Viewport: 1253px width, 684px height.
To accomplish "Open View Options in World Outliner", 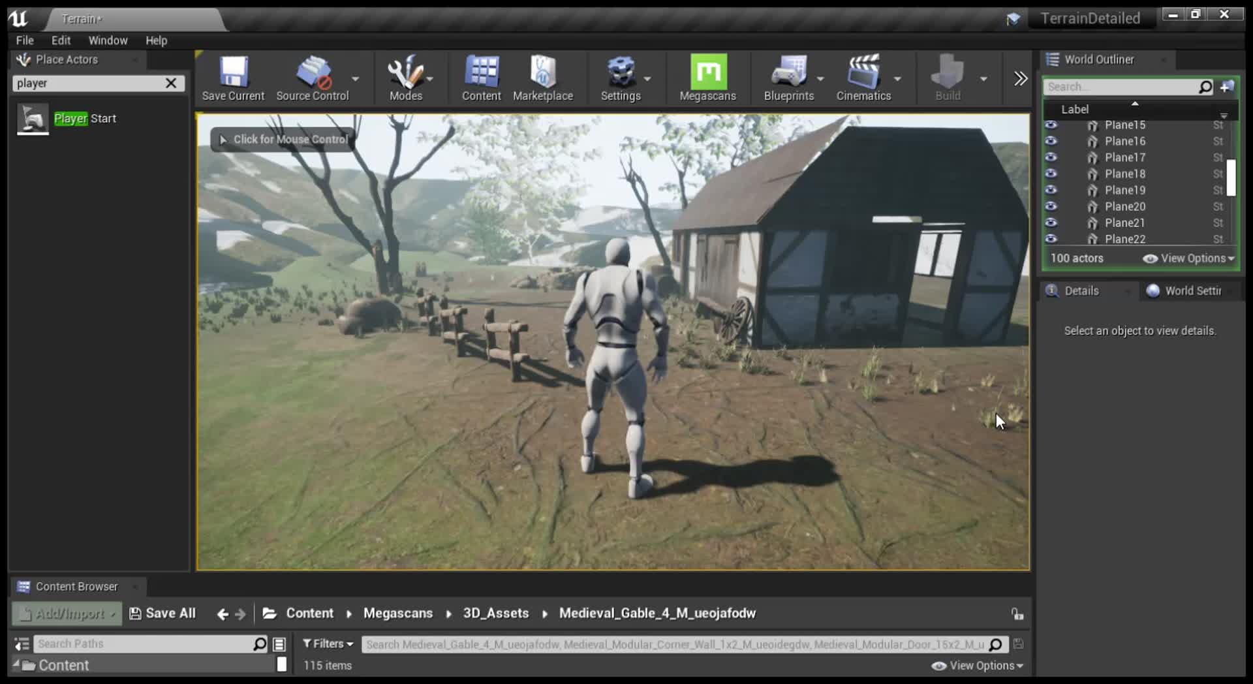I will point(1188,258).
